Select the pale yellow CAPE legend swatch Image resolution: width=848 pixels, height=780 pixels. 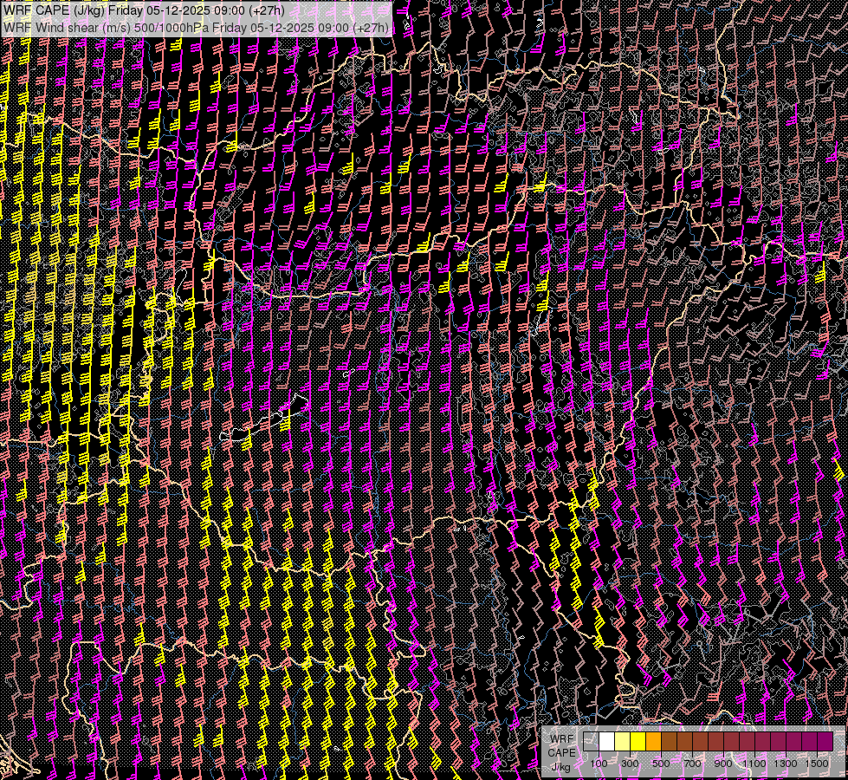[x=622, y=742]
